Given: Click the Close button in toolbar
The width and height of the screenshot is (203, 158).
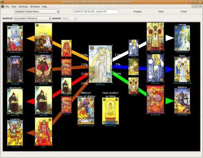Looking at the screenshot, I should (x=184, y=12).
